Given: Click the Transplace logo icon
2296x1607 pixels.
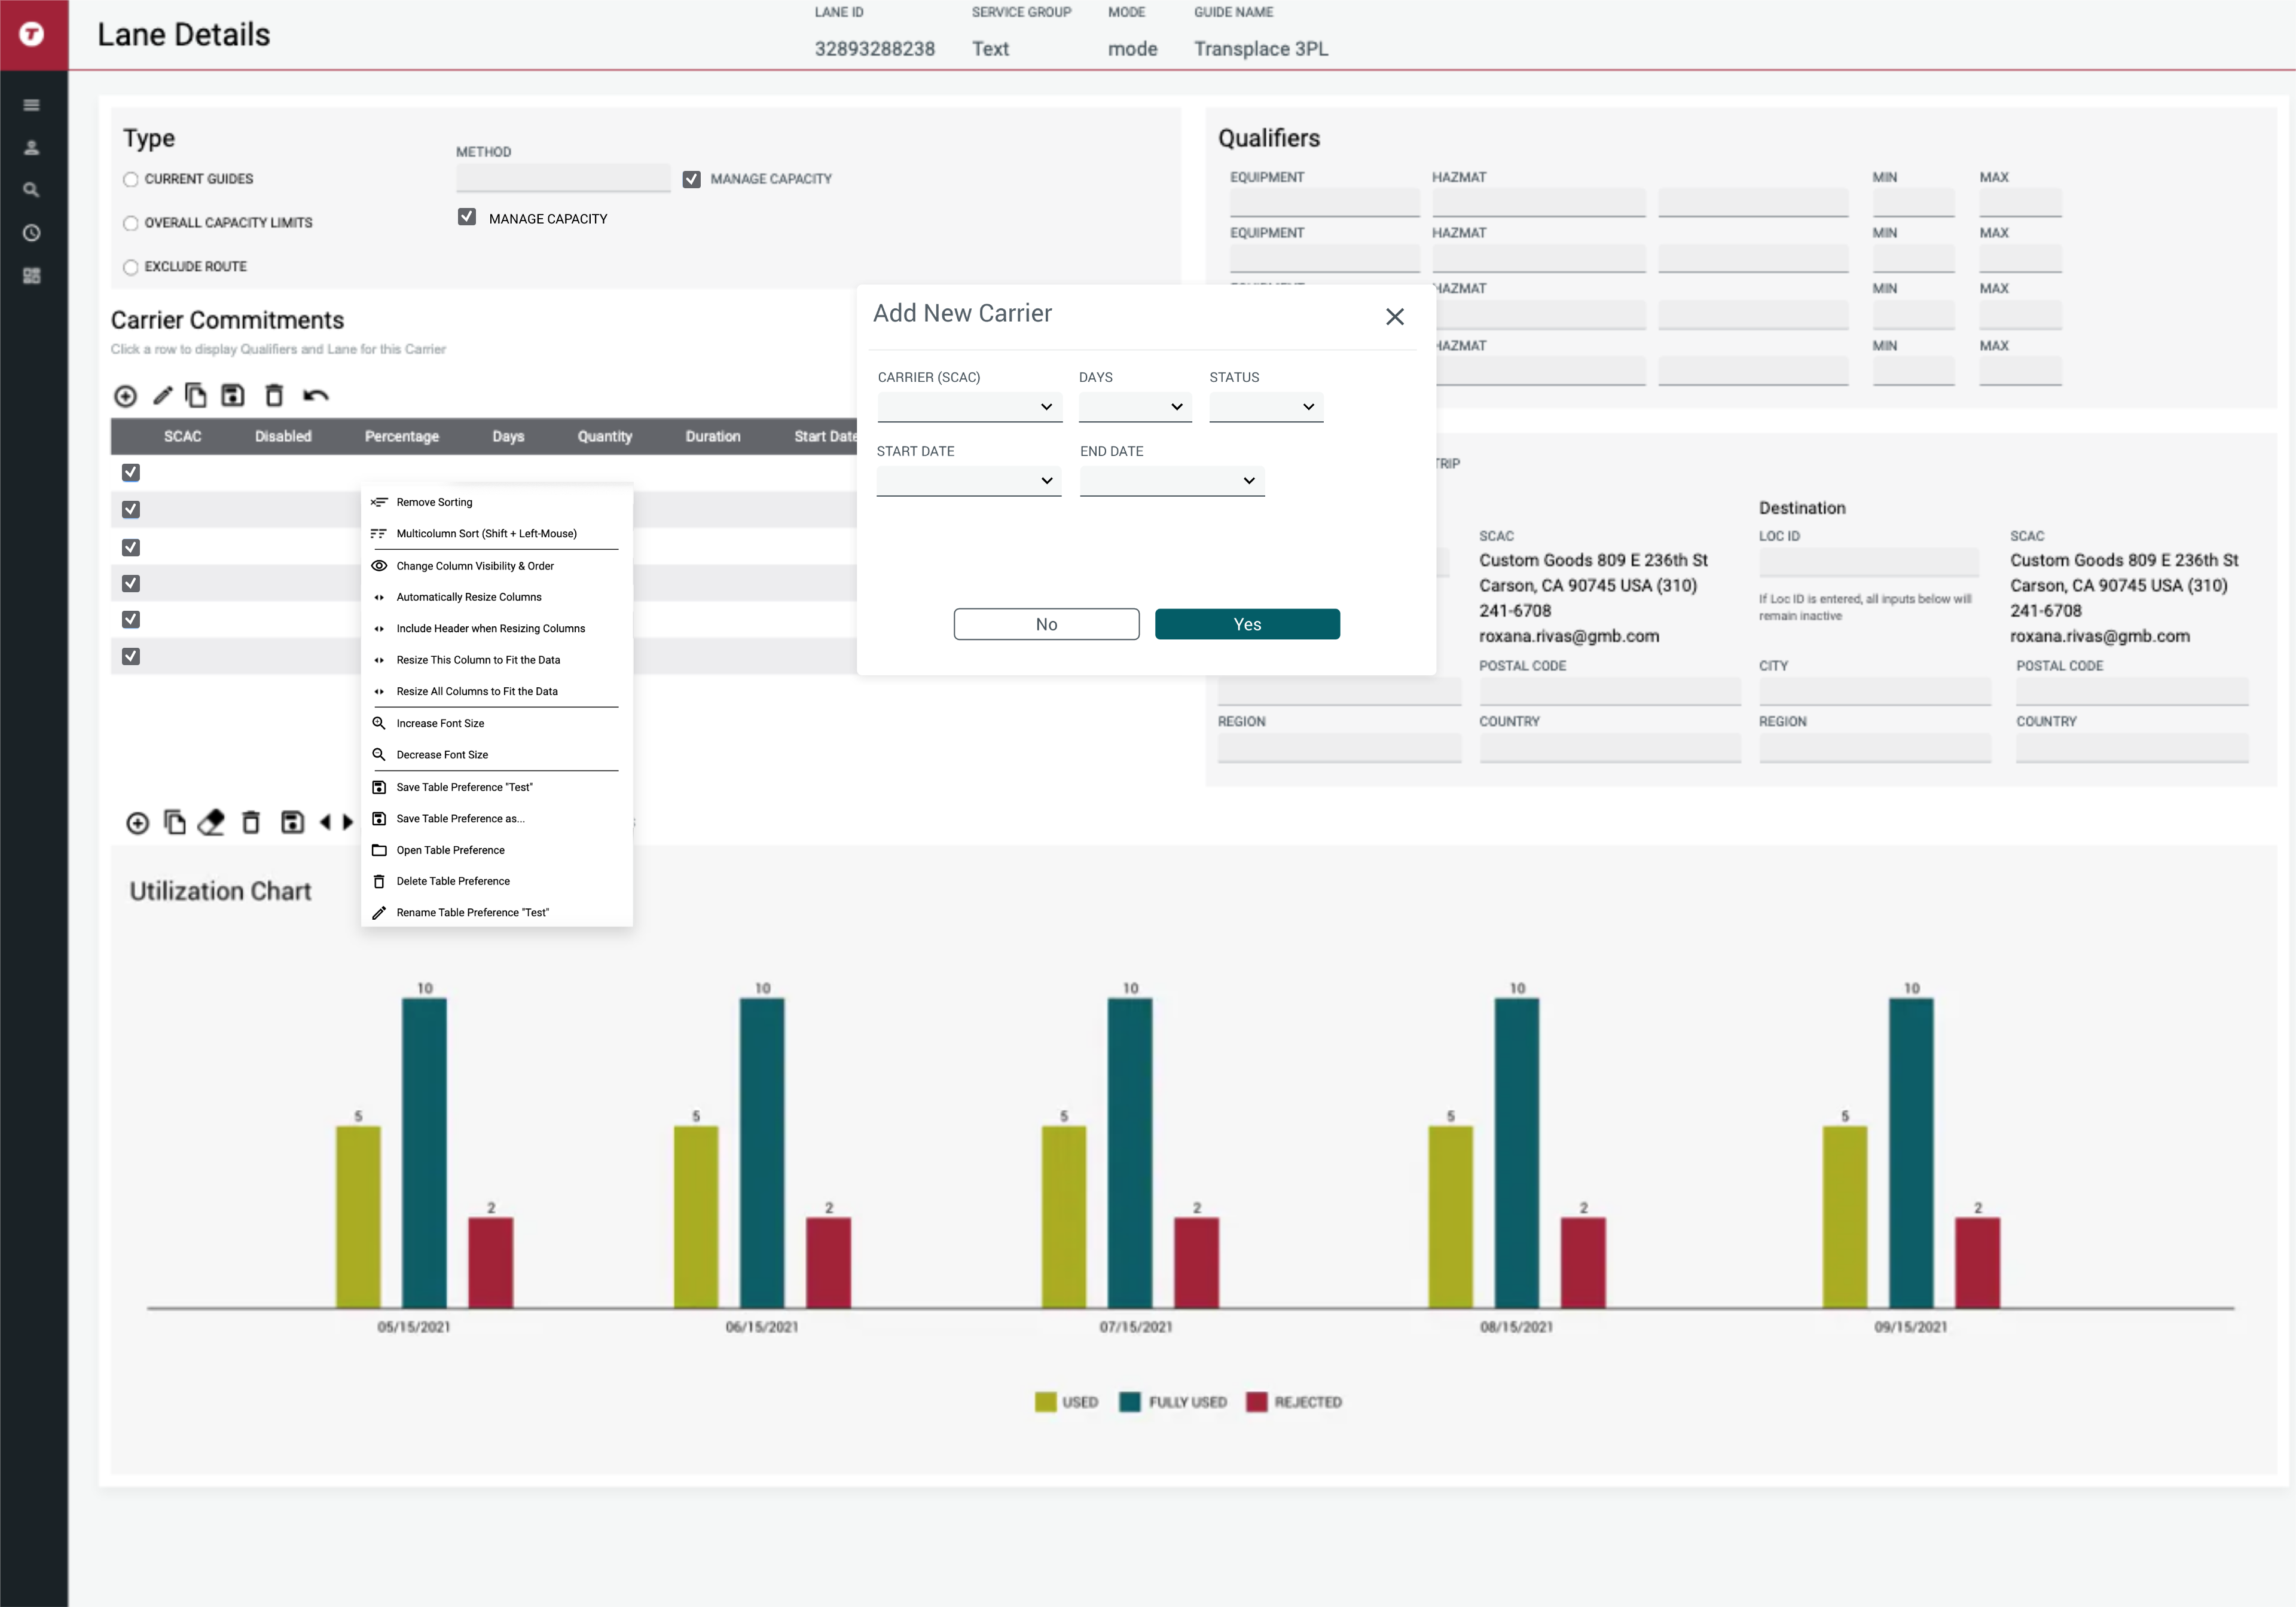Looking at the screenshot, I should coord(32,34).
